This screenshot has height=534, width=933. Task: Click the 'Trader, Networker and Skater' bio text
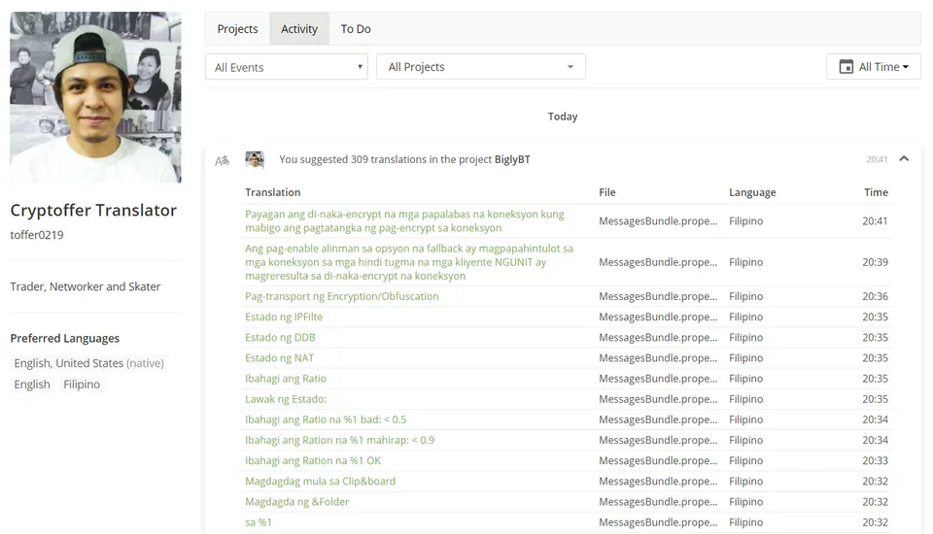[x=86, y=286]
